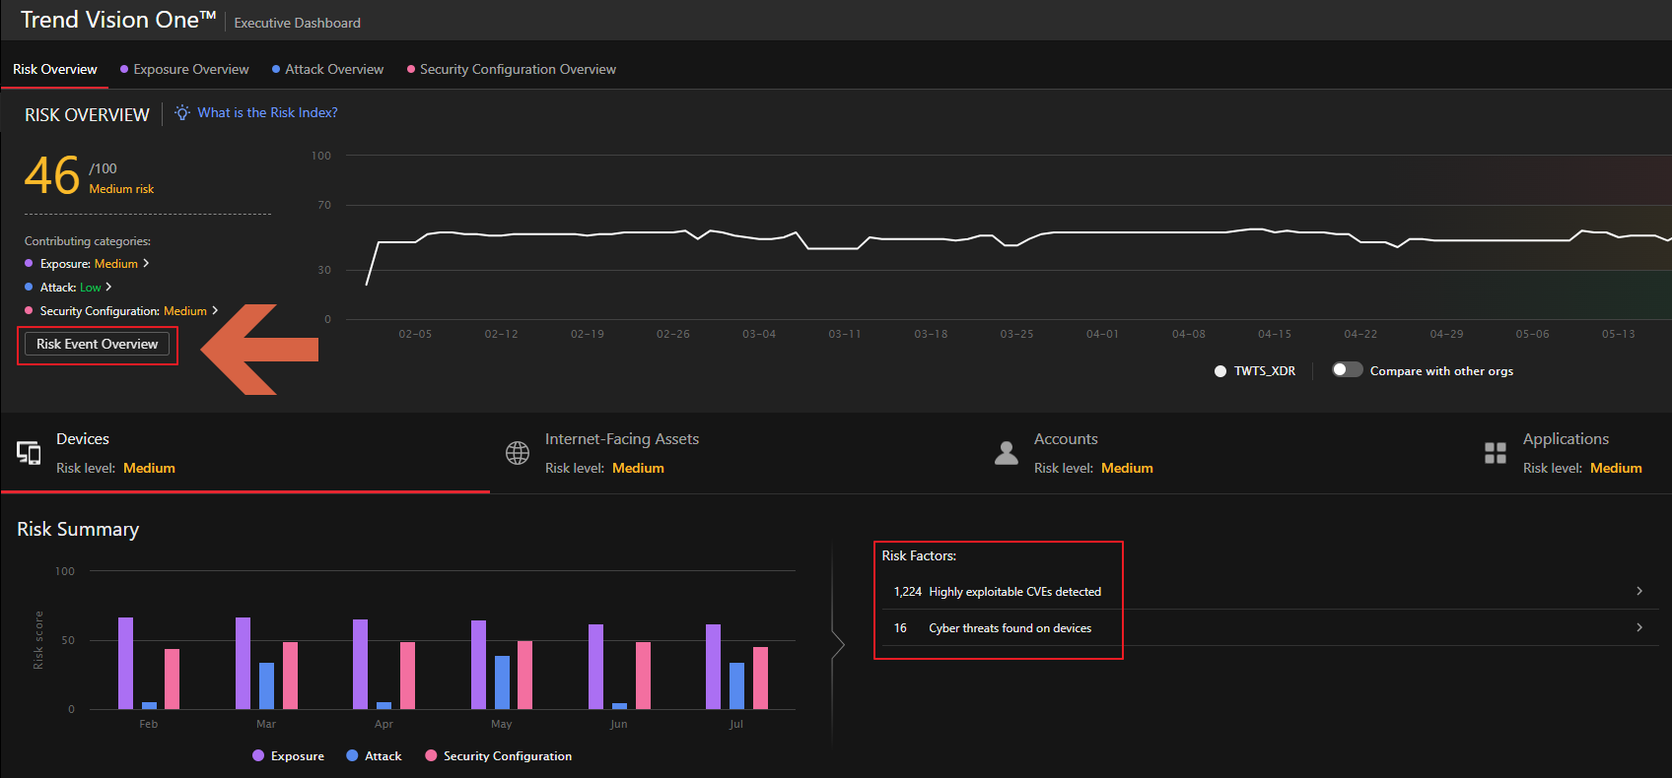Click the lightbulb Risk Index icon

[182, 113]
